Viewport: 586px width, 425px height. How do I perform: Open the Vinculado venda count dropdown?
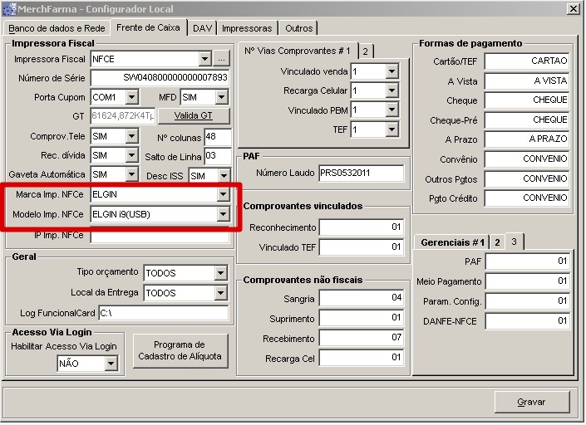pos(391,72)
